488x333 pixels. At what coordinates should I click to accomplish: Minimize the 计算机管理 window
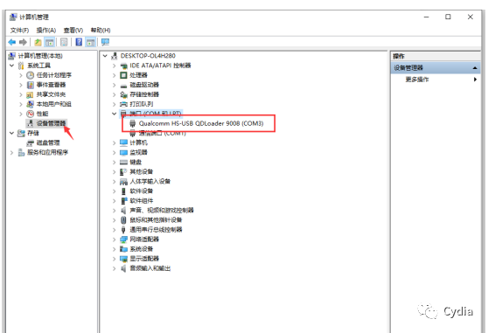[x=427, y=17]
